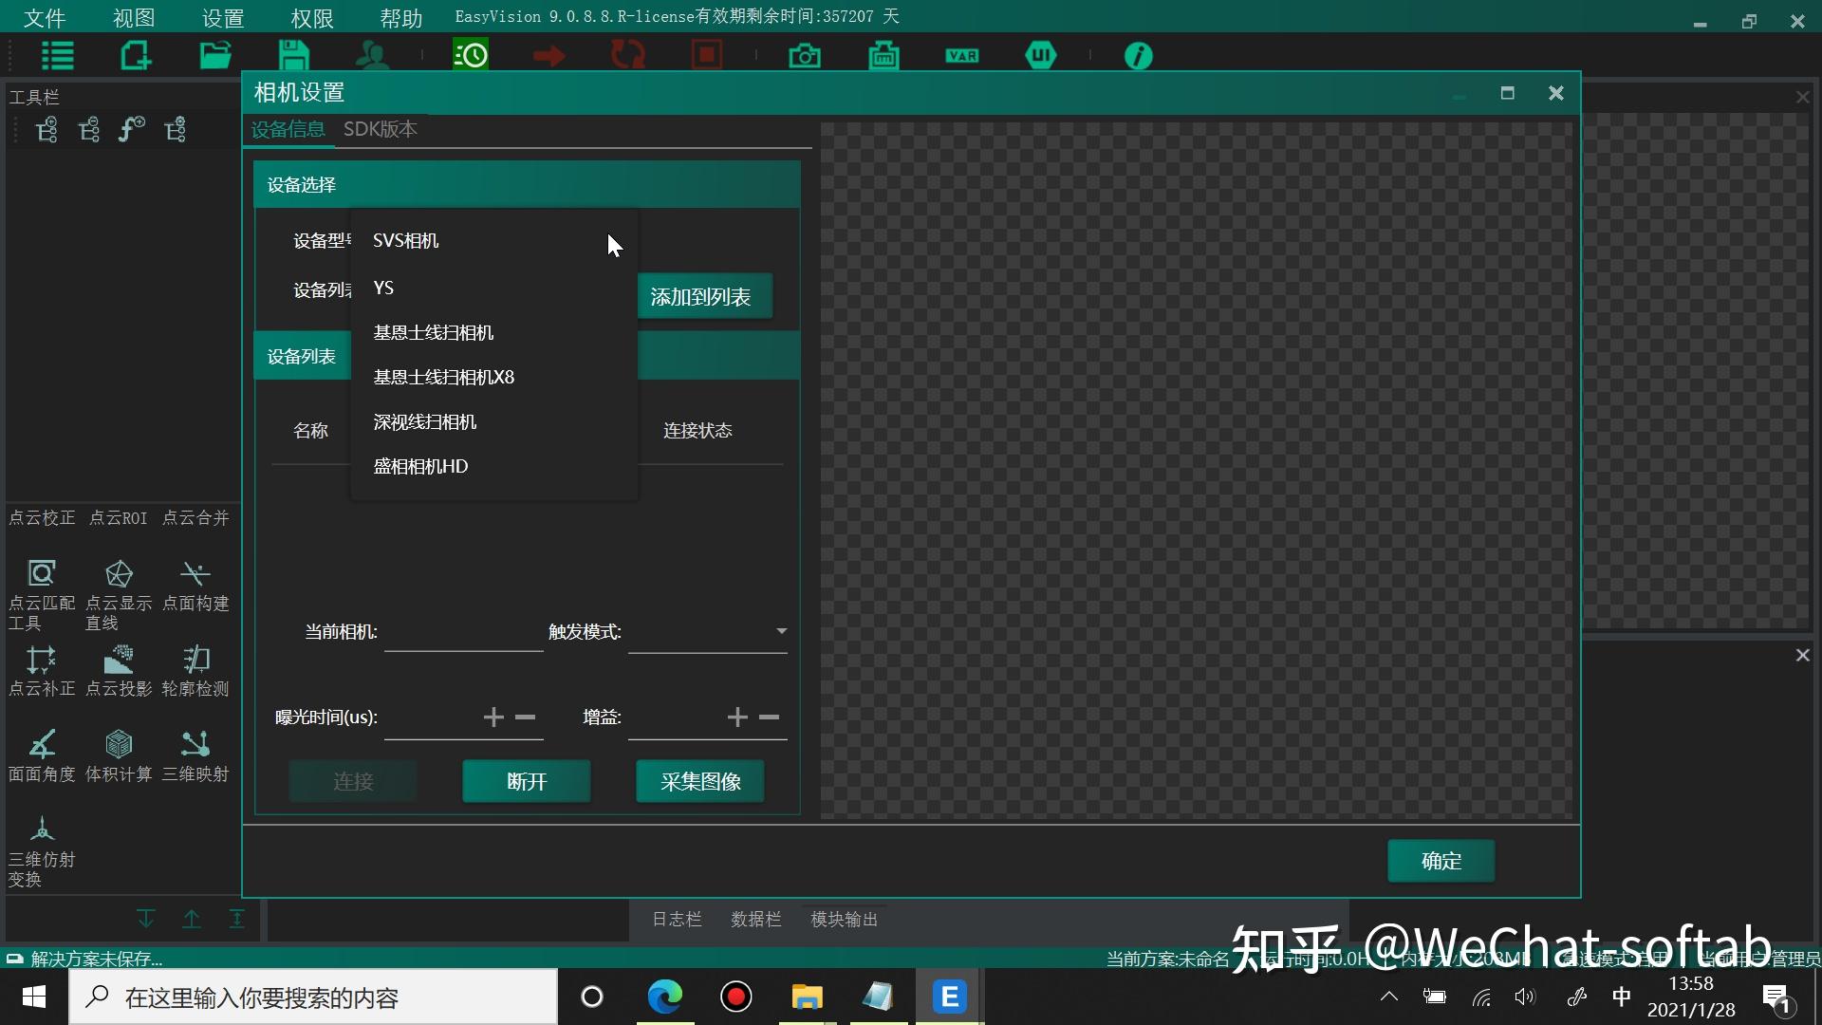Click the green clock run toolbar icon
The height and width of the screenshot is (1025, 1822).
[x=471, y=55]
